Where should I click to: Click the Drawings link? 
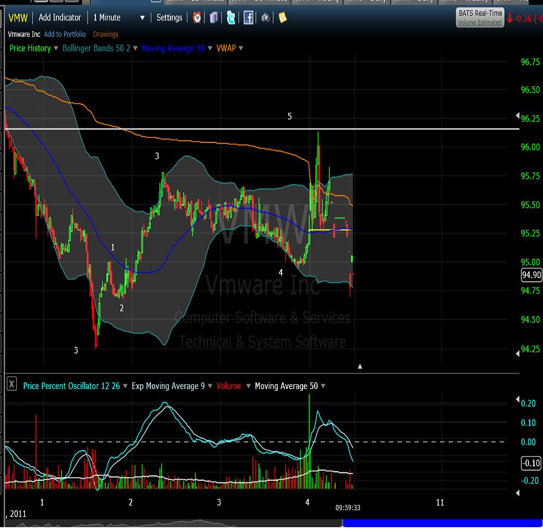coord(106,34)
